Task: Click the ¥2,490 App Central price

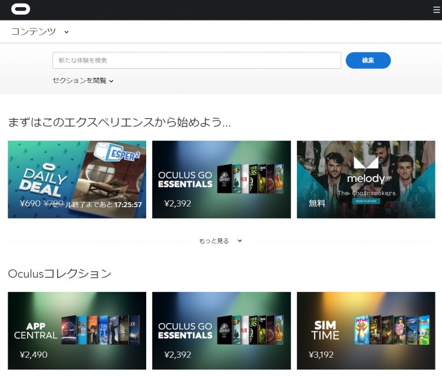Action: (34, 355)
